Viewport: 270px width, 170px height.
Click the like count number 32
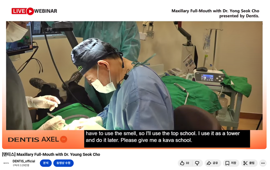coord(188,163)
